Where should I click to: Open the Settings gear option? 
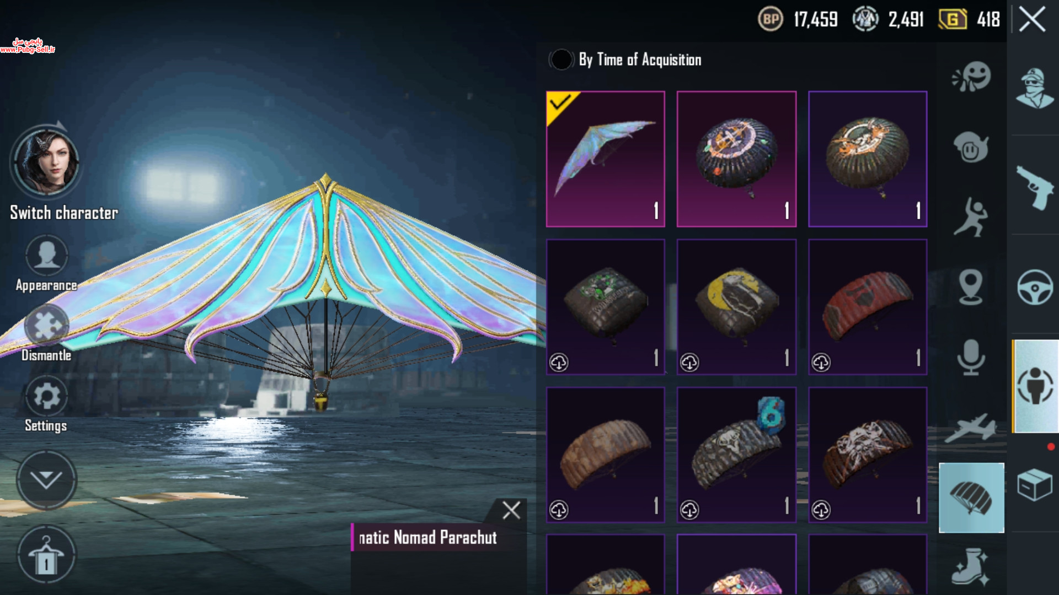(x=46, y=404)
